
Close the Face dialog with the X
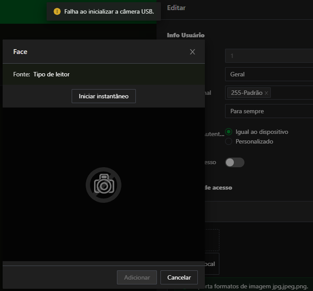[193, 52]
